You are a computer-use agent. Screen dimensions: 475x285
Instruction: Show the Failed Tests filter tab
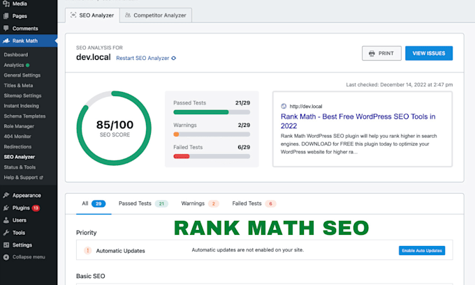point(254,203)
